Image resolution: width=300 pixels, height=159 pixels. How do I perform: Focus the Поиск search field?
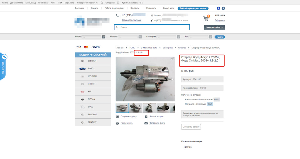(x=152, y=27)
